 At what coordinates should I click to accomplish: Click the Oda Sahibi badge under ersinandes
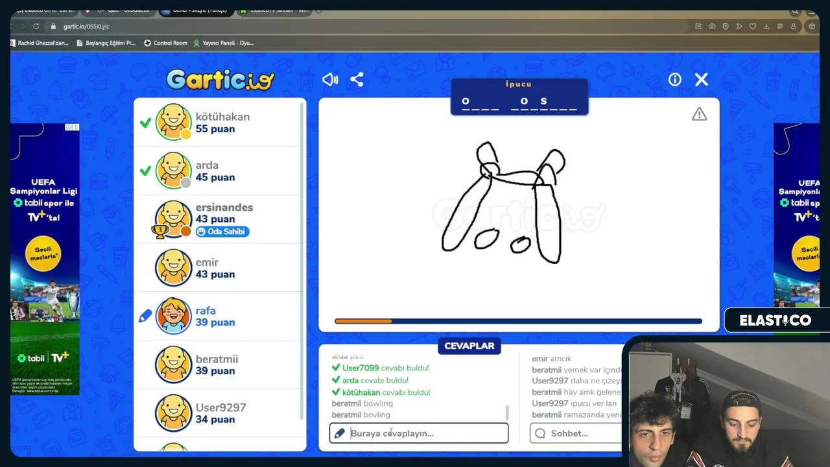pyautogui.click(x=222, y=232)
